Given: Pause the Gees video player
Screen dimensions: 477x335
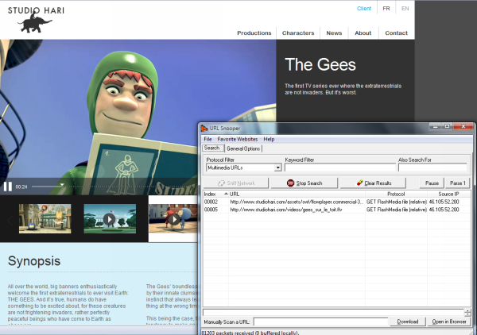Looking at the screenshot, I should [x=8, y=187].
